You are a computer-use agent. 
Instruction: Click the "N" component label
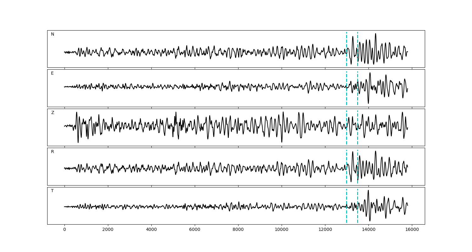pyautogui.click(x=53, y=34)
